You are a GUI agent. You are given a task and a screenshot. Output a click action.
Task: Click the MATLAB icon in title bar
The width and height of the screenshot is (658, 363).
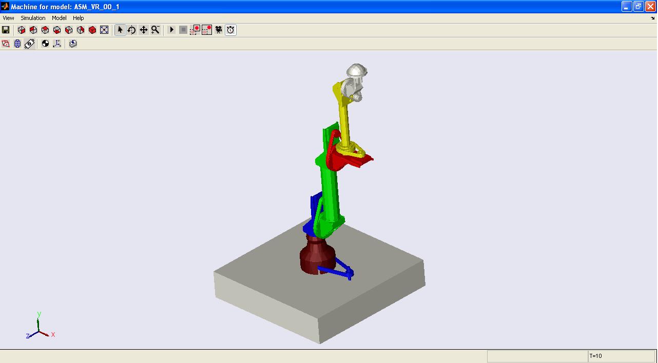pos(5,7)
